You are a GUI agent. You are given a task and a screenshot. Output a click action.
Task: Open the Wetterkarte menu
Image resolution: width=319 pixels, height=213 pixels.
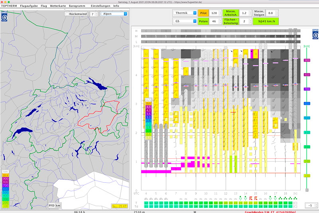click(x=58, y=6)
